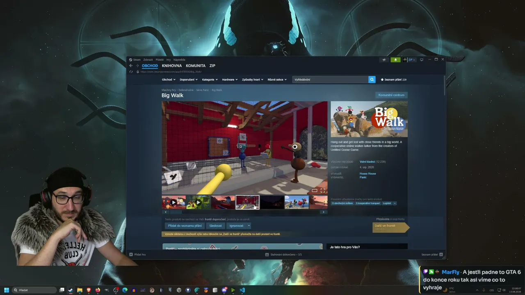Click the Steam store search field

[x=331, y=79]
